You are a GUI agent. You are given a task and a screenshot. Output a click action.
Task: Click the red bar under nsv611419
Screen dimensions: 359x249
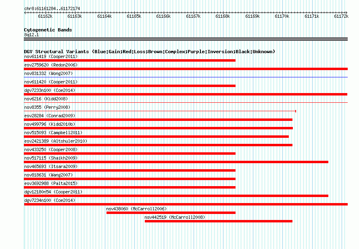pyautogui.click(x=129, y=60)
